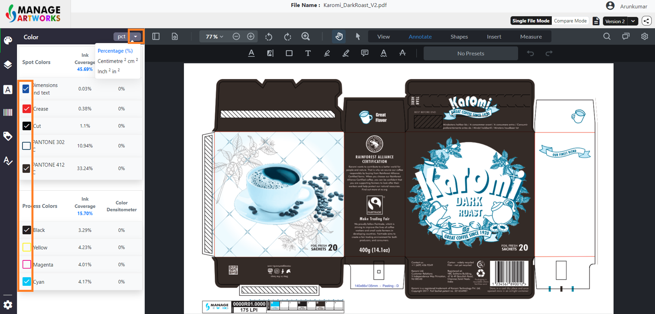The image size is (655, 314).
Task: Toggle the side panel layout icon
Action: (156, 37)
